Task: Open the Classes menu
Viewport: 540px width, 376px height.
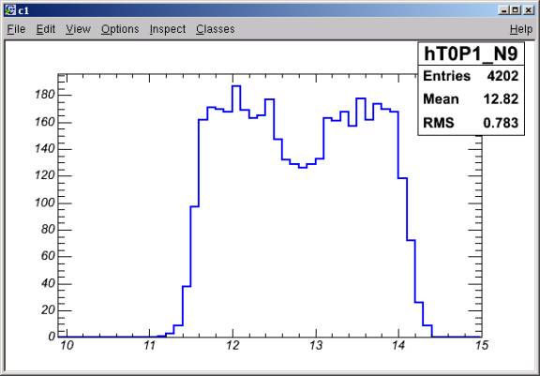Action: [x=216, y=29]
